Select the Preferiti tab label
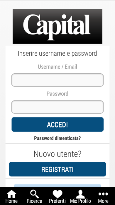This screenshot has height=205, width=115. tap(57, 201)
